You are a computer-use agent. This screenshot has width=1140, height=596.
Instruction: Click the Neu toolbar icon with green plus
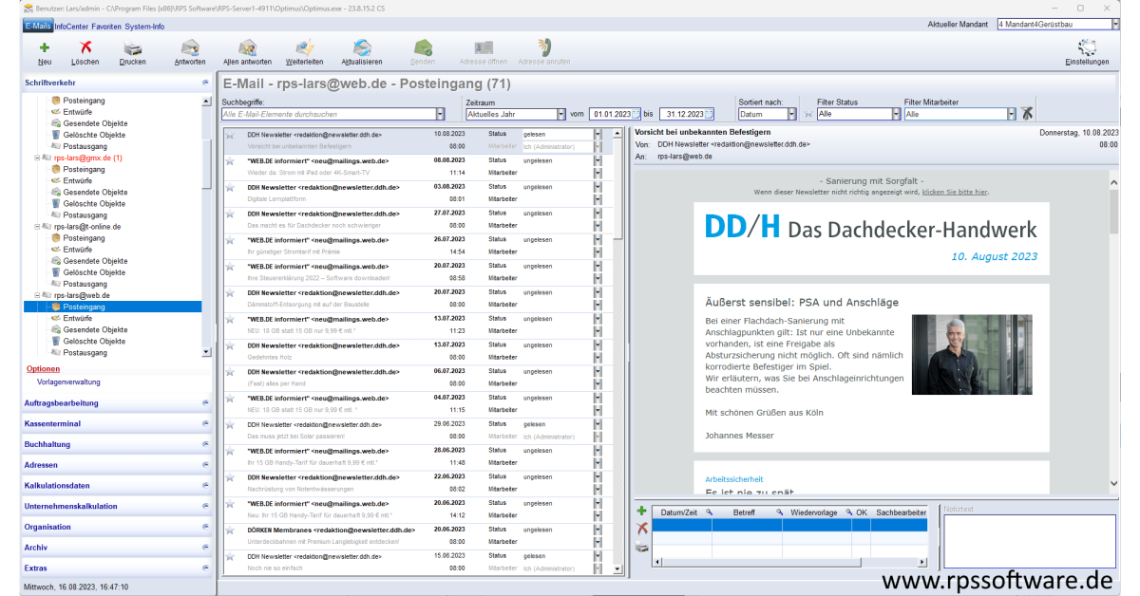pyautogui.click(x=45, y=47)
